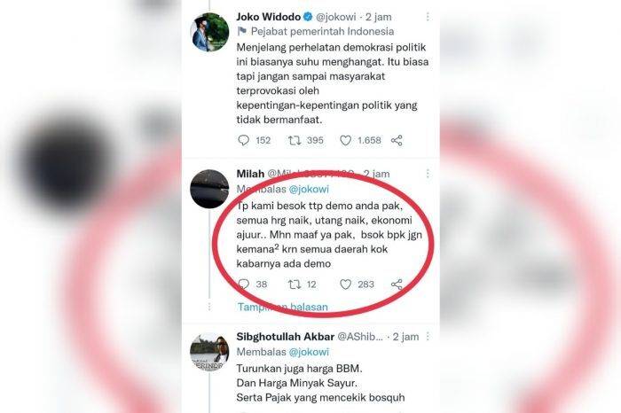The image size is (621, 413).
Task: Retweet Milah's reply with 12 retweets
Action: pyautogui.click(x=295, y=284)
